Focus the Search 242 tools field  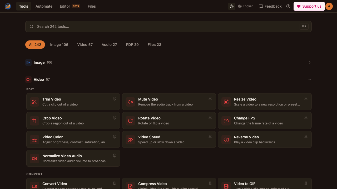(168, 27)
